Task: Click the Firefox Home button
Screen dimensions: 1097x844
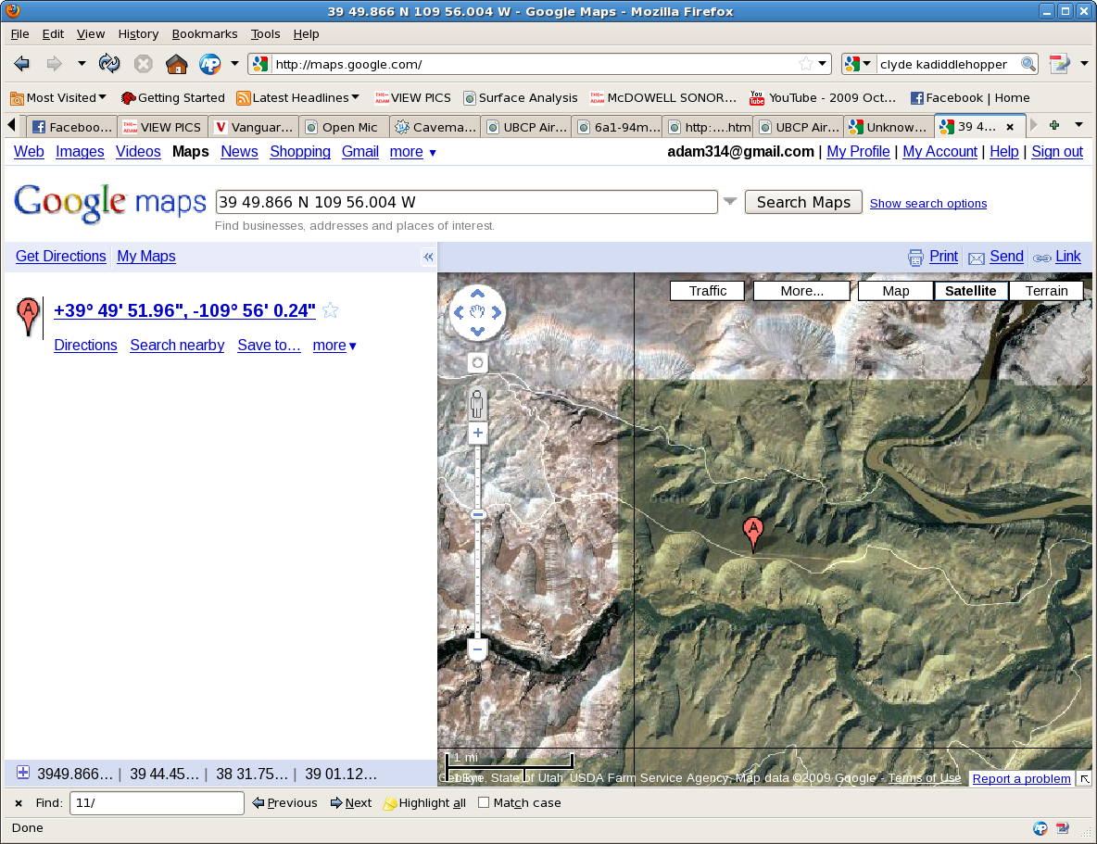Action: point(176,64)
